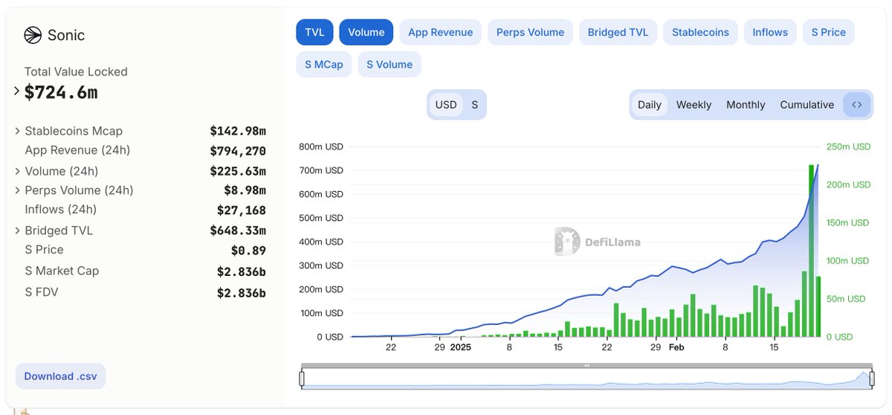Screen dimensions: 892x415
Task: Switch denomination to USD
Action: tap(446, 105)
